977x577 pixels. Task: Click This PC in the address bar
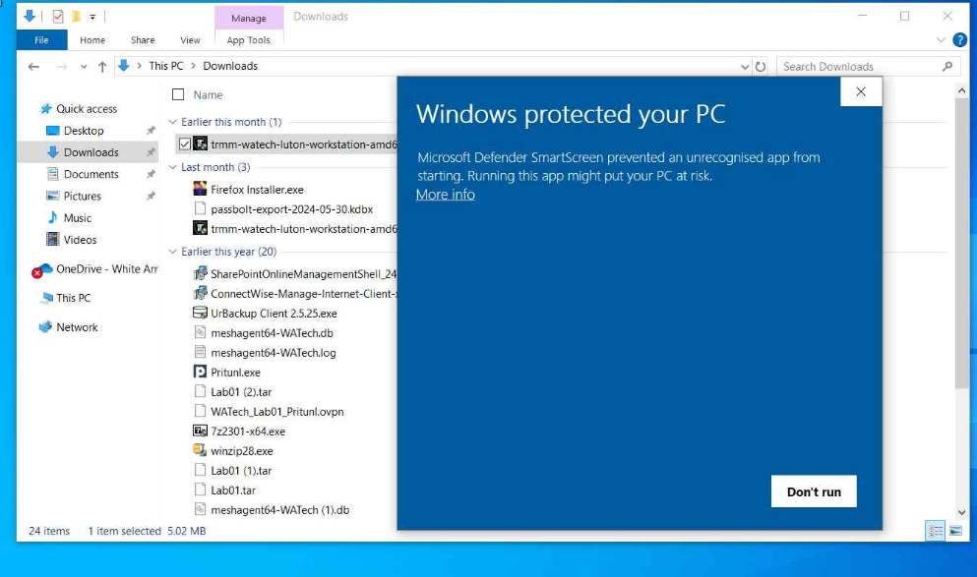pyautogui.click(x=165, y=66)
